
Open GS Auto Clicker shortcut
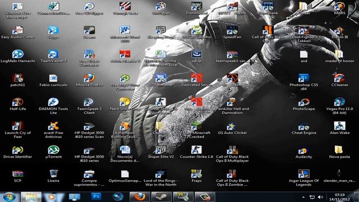232,126
